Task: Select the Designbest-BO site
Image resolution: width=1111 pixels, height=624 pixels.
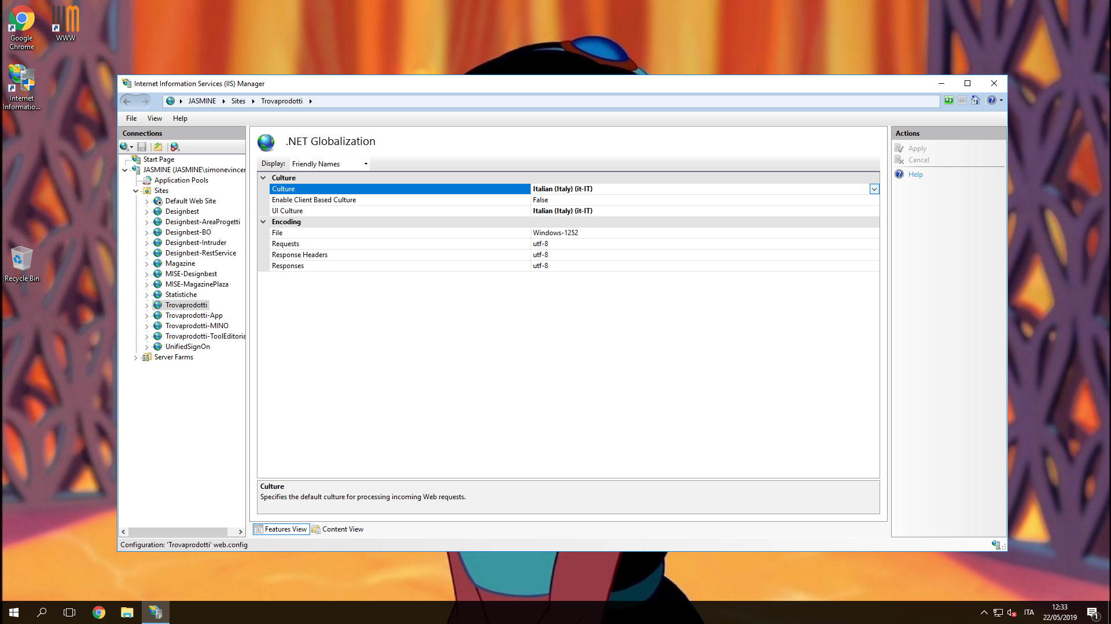Action: [188, 232]
